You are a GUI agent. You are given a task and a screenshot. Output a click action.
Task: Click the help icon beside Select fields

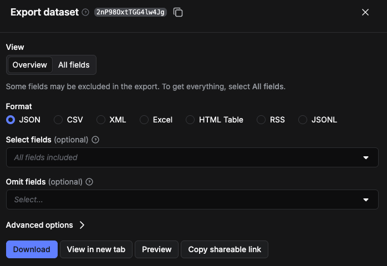[95, 140]
